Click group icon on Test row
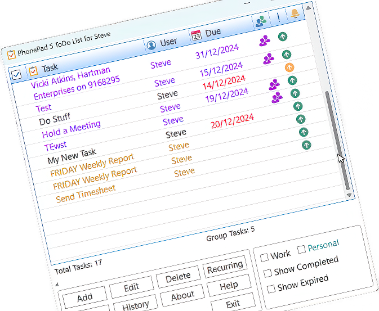This screenshot has height=311, width=379. (x=268, y=58)
